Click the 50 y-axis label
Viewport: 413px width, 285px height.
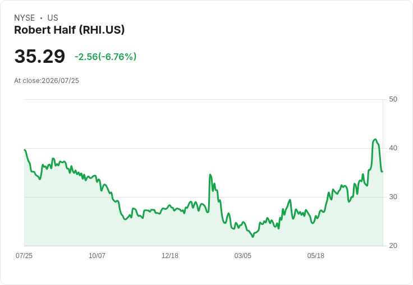pyautogui.click(x=393, y=99)
